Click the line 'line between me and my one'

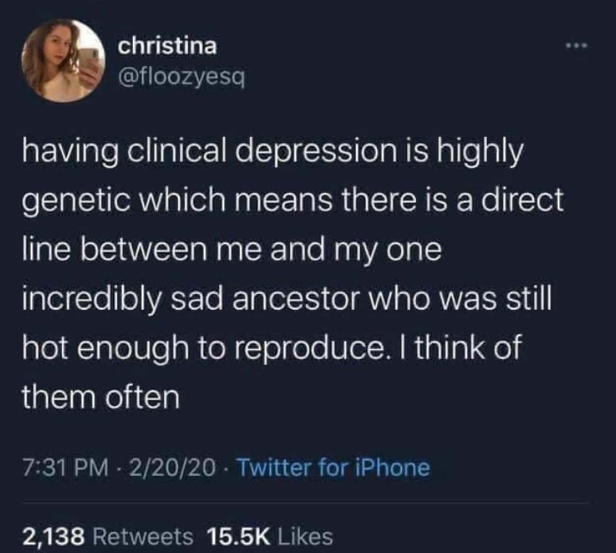(232, 251)
